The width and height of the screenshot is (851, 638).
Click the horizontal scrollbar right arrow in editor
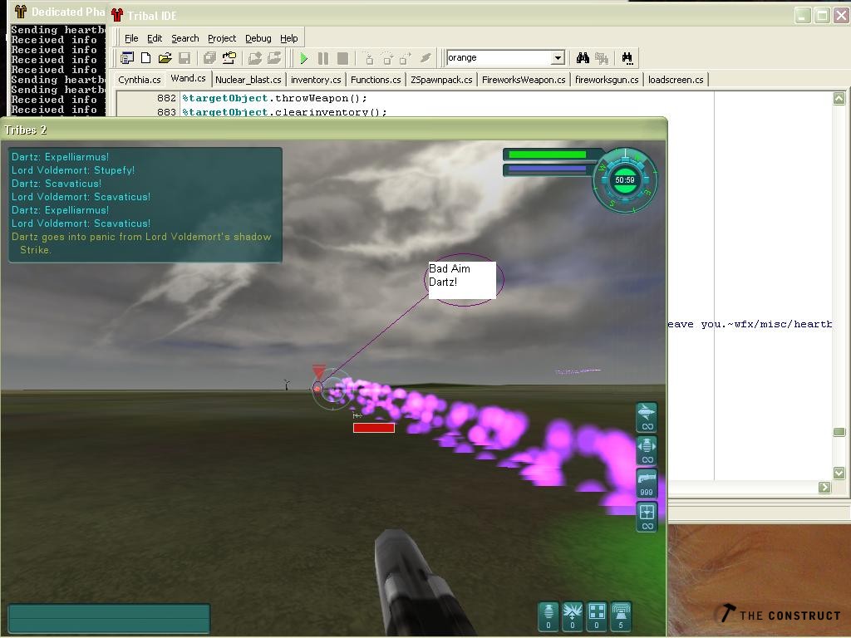coord(825,487)
